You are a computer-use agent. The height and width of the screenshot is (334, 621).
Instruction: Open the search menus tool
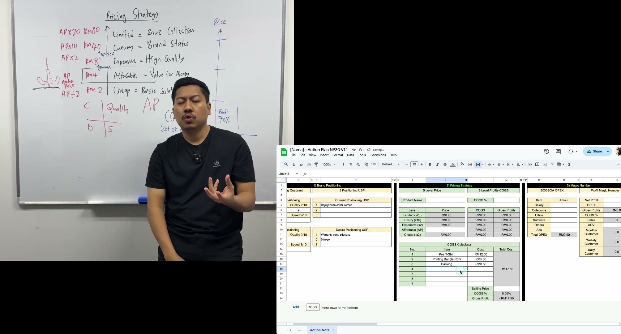coord(286,165)
